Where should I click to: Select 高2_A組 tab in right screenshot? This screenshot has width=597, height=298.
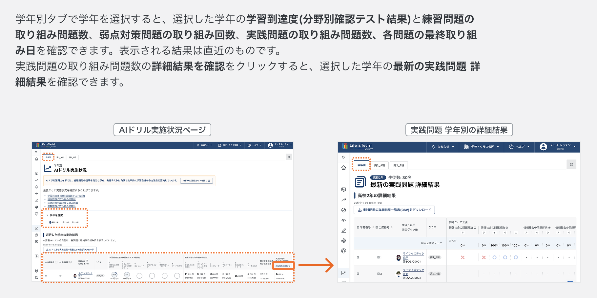pyautogui.click(x=380, y=165)
